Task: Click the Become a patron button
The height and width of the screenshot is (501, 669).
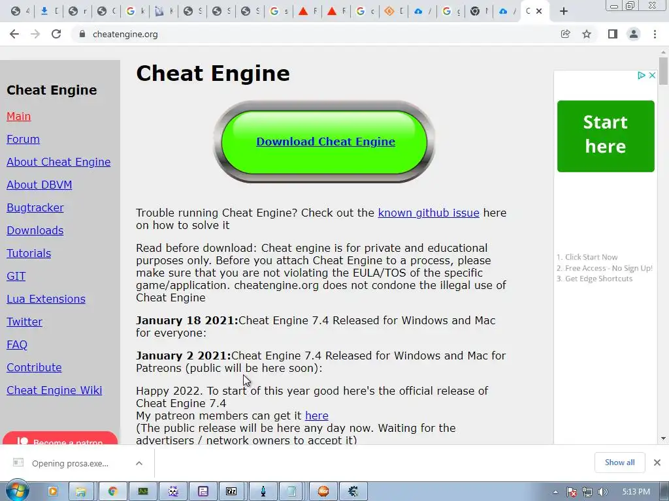Action: [x=60, y=438]
